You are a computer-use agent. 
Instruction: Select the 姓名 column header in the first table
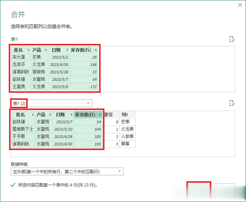point(21,50)
